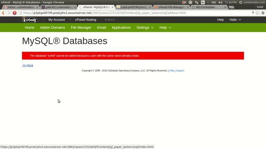Click the keyboard layout indicator in the top panel
The image size is (266, 149).
click(203, 2)
